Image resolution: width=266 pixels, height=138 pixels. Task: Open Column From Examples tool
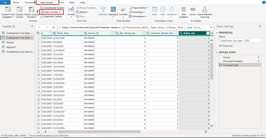point(8,12)
